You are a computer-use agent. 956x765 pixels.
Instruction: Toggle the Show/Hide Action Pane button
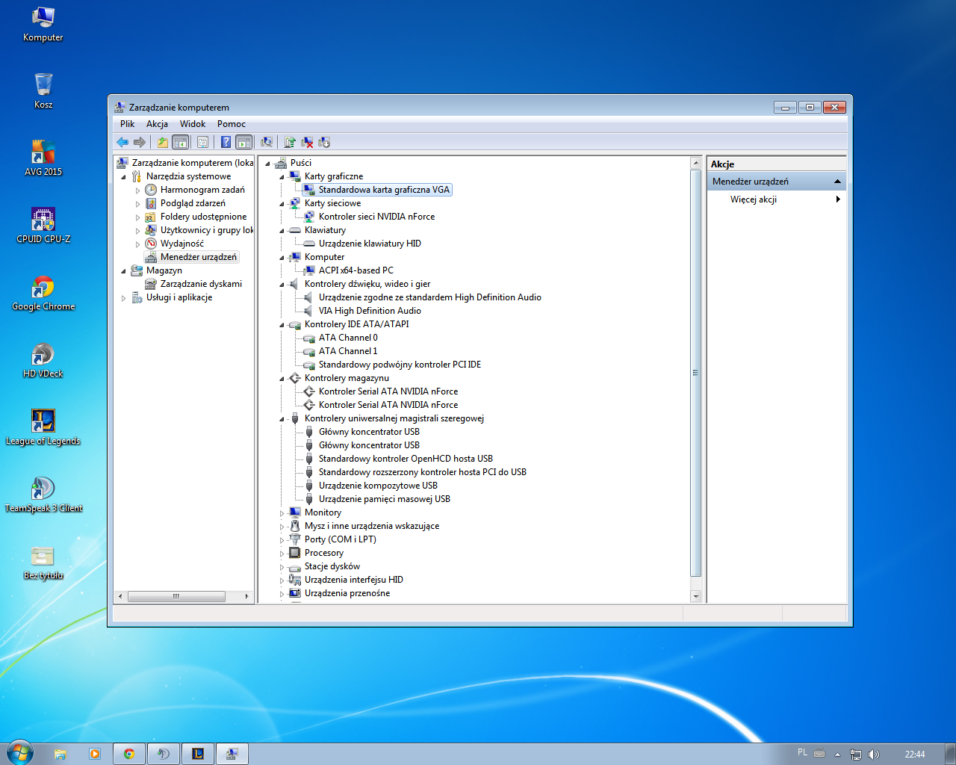[x=243, y=142]
